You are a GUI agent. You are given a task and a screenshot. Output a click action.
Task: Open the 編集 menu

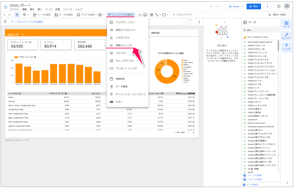24,9
